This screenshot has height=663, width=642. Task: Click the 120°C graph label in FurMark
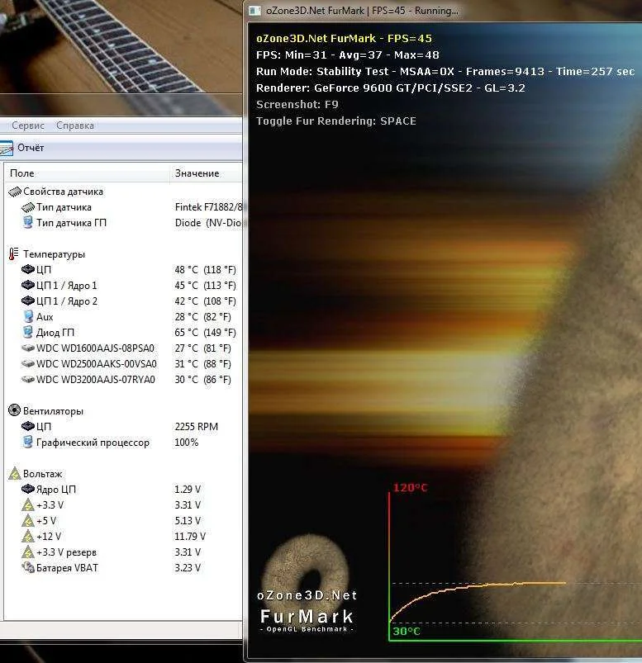[410, 487]
